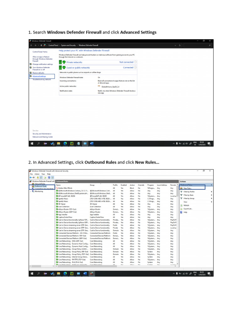Open the 'Filter by Profile' submenu
The height and width of the screenshot is (321, 241).
[196, 192]
